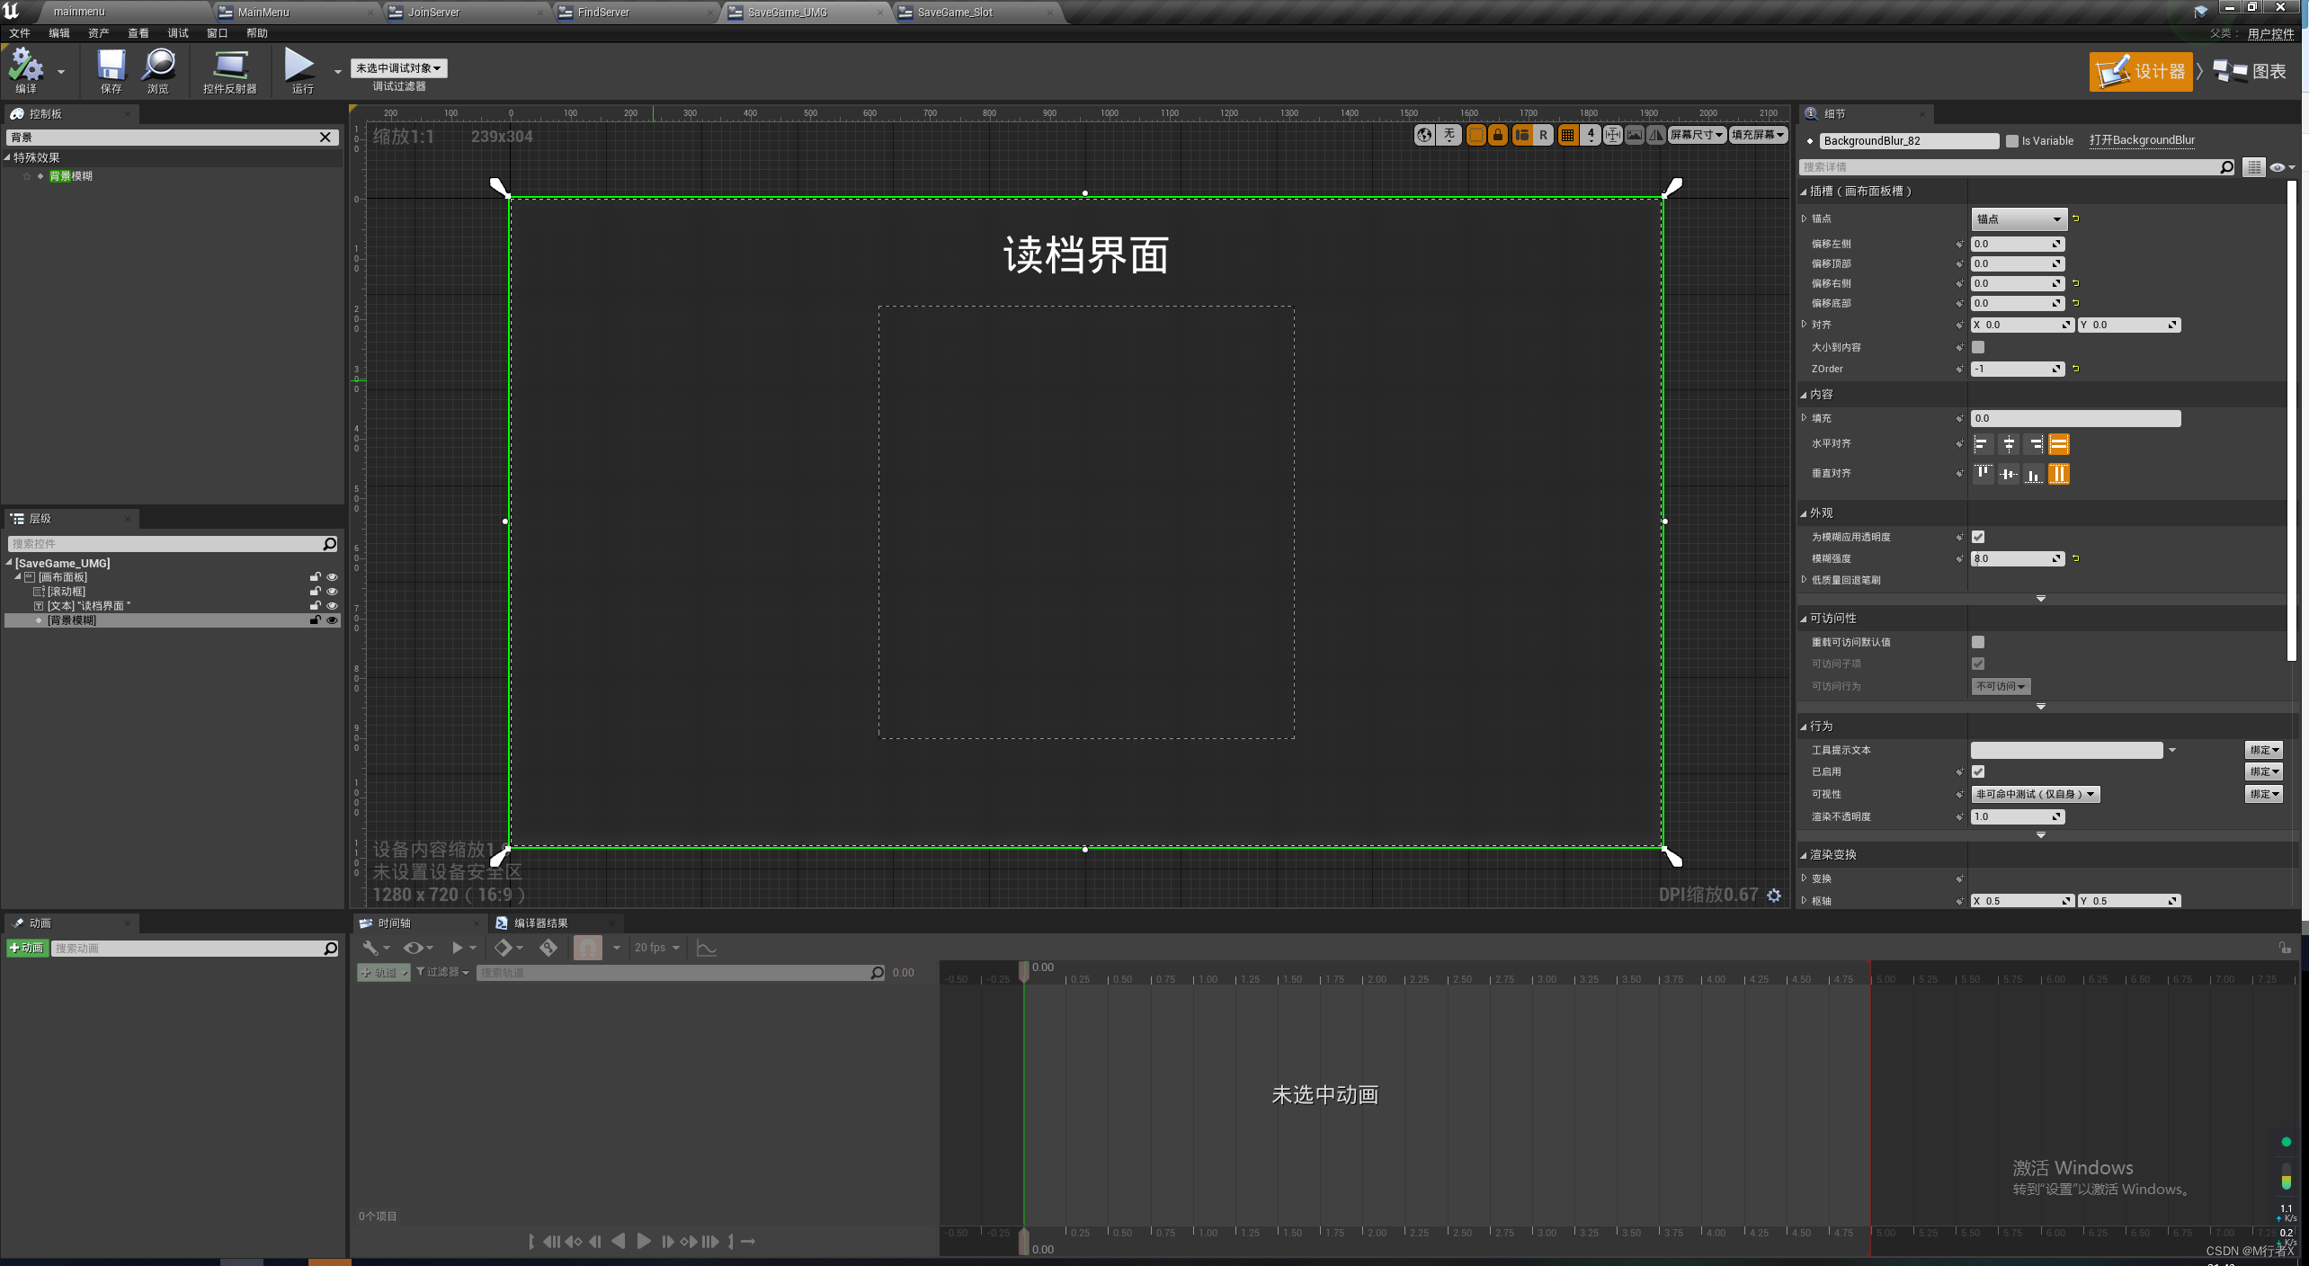Click the 模糊强度 blur strength value field
Image resolution: width=2309 pixels, height=1266 pixels.
(x=2011, y=558)
